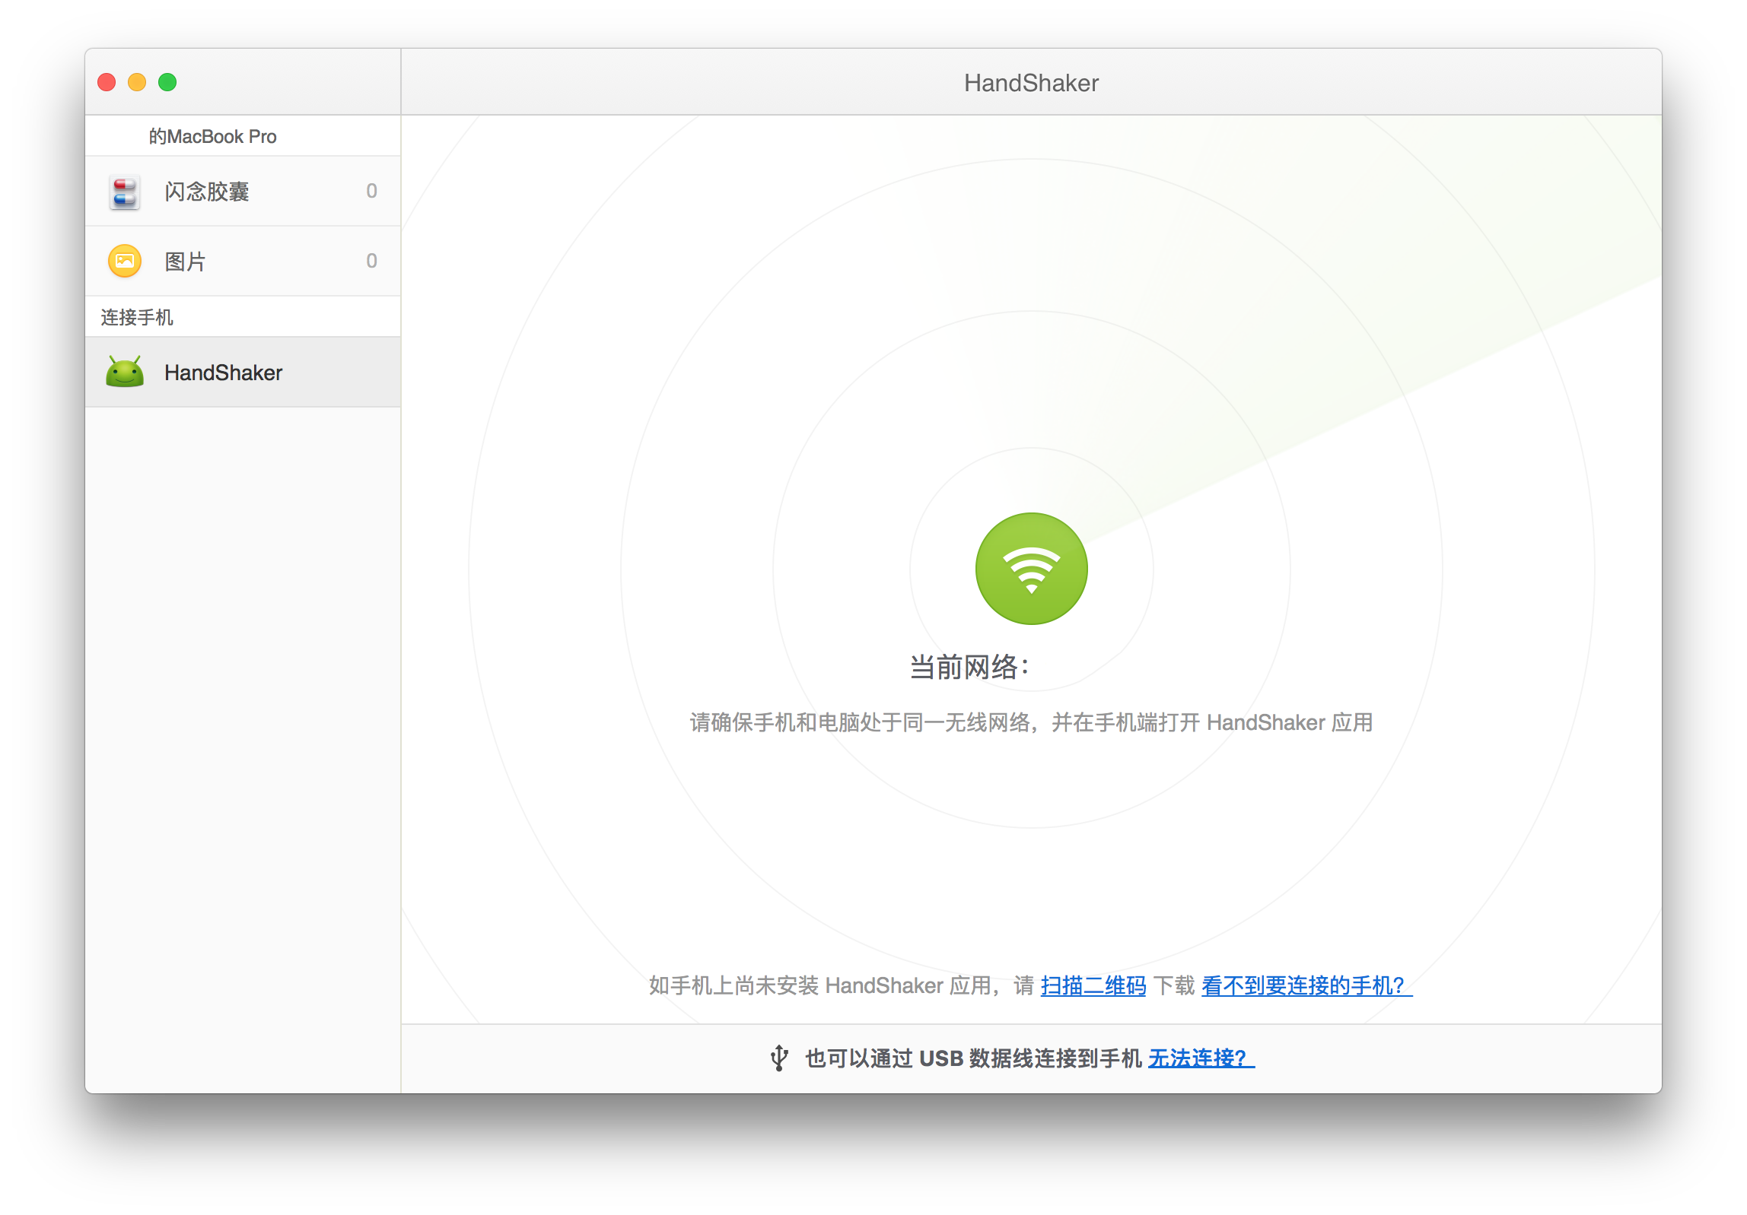Click the 图片 item count badge

[371, 261]
